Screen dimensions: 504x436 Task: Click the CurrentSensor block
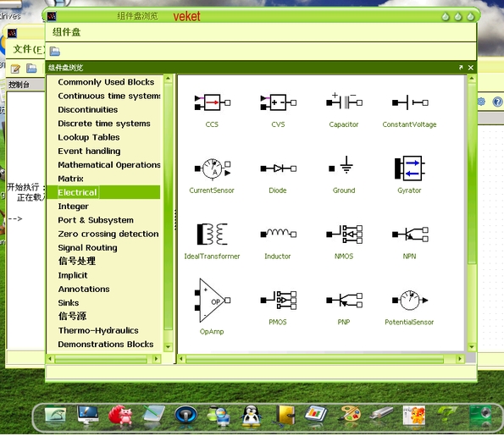click(212, 168)
